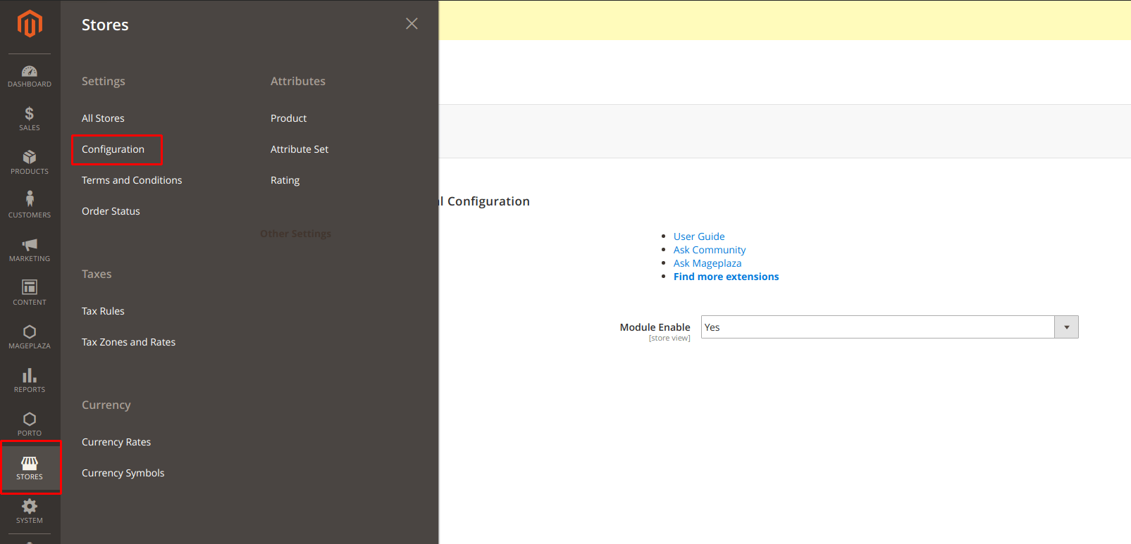
Task: Open Tax Rules page
Action: coord(103,311)
